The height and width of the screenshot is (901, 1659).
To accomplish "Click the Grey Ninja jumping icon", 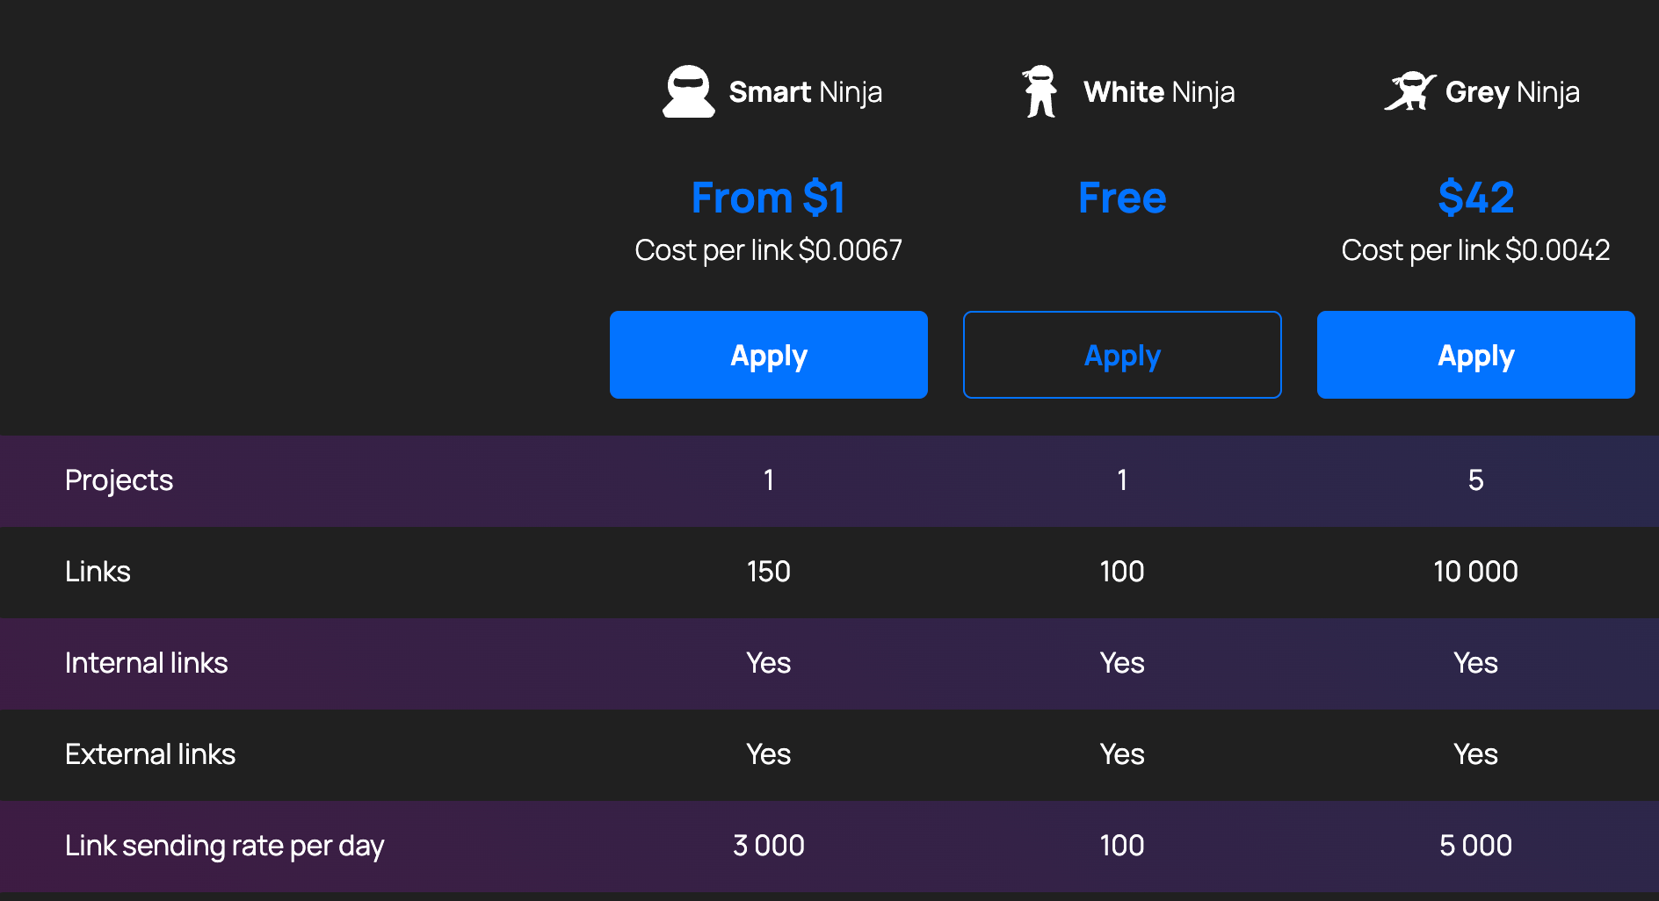I will tap(1409, 91).
